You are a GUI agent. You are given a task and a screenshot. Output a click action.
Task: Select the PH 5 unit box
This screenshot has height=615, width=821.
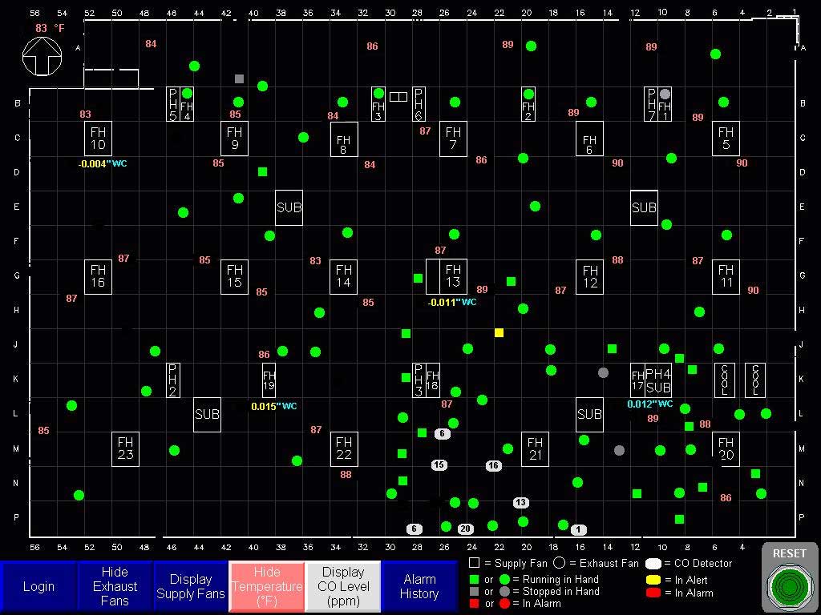(173, 104)
